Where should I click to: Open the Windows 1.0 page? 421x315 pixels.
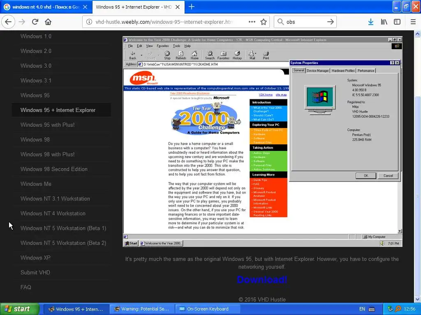[36, 36]
